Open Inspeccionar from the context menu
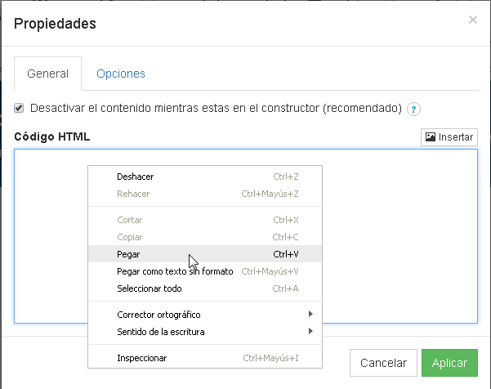491x389 pixels. tap(205, 358)
